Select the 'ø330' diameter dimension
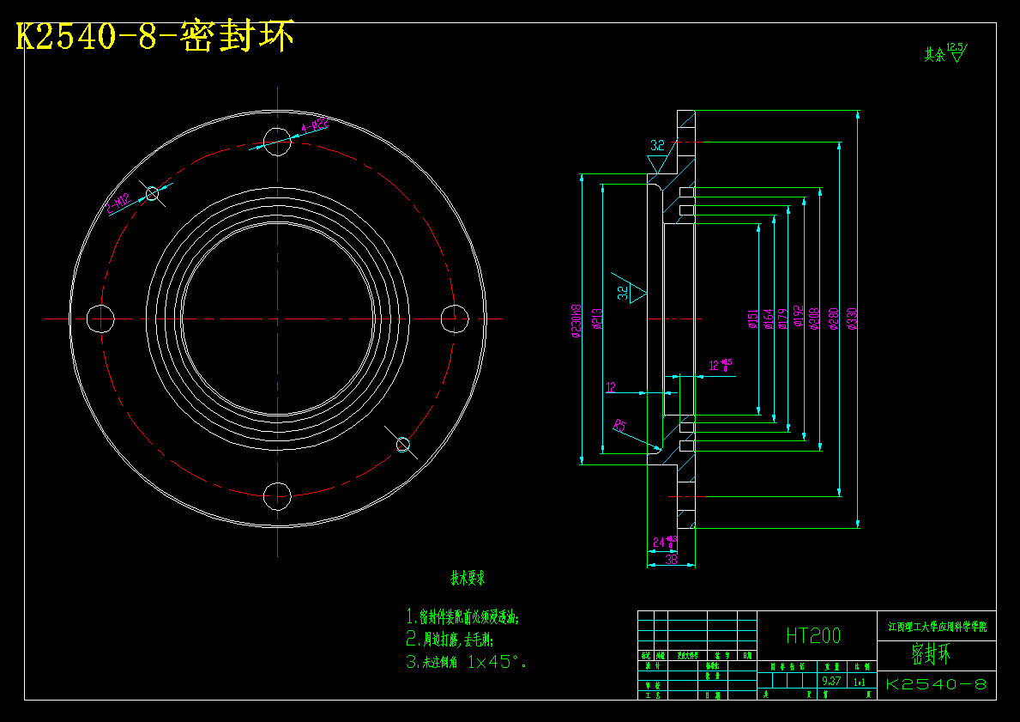Viewport: 1020px width, 722px height. coord(852,319)
